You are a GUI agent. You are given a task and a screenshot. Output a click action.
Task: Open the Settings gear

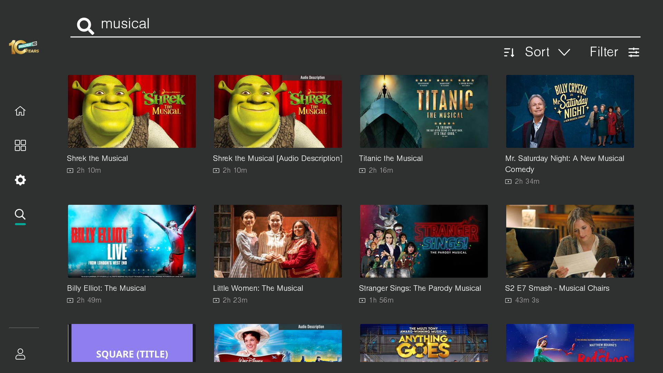click(x=20, y=180)
